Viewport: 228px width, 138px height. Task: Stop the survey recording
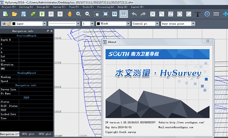tap(60, 14)
